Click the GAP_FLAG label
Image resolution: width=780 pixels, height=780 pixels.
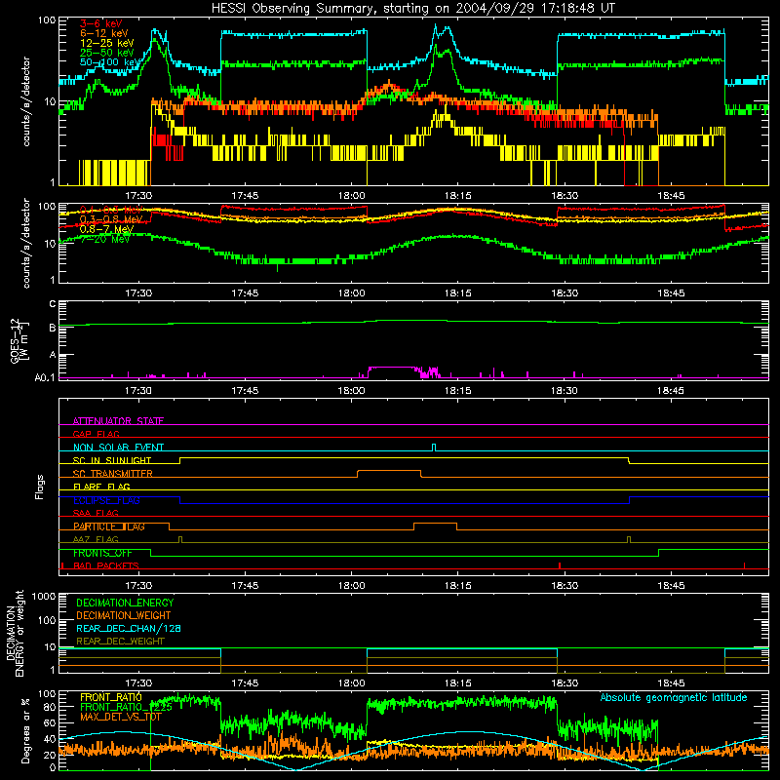click(x=96, y=434)
